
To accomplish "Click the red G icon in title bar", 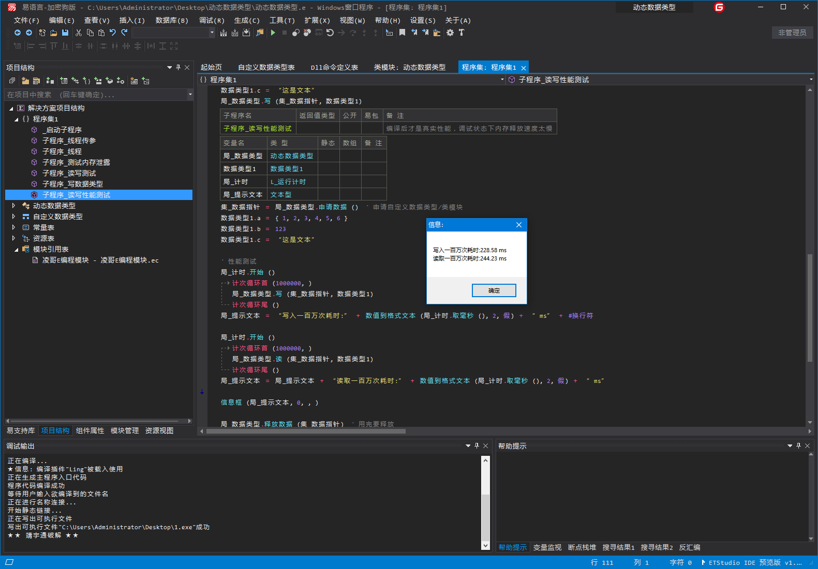I will coord(719,7).
